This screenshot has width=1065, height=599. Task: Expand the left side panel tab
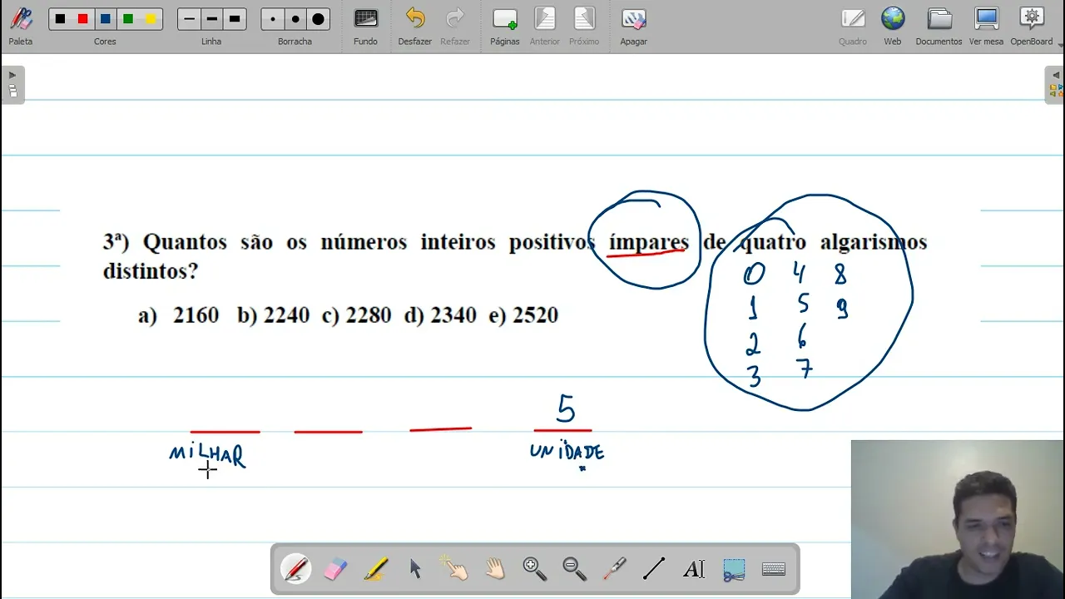click(12, 85)
